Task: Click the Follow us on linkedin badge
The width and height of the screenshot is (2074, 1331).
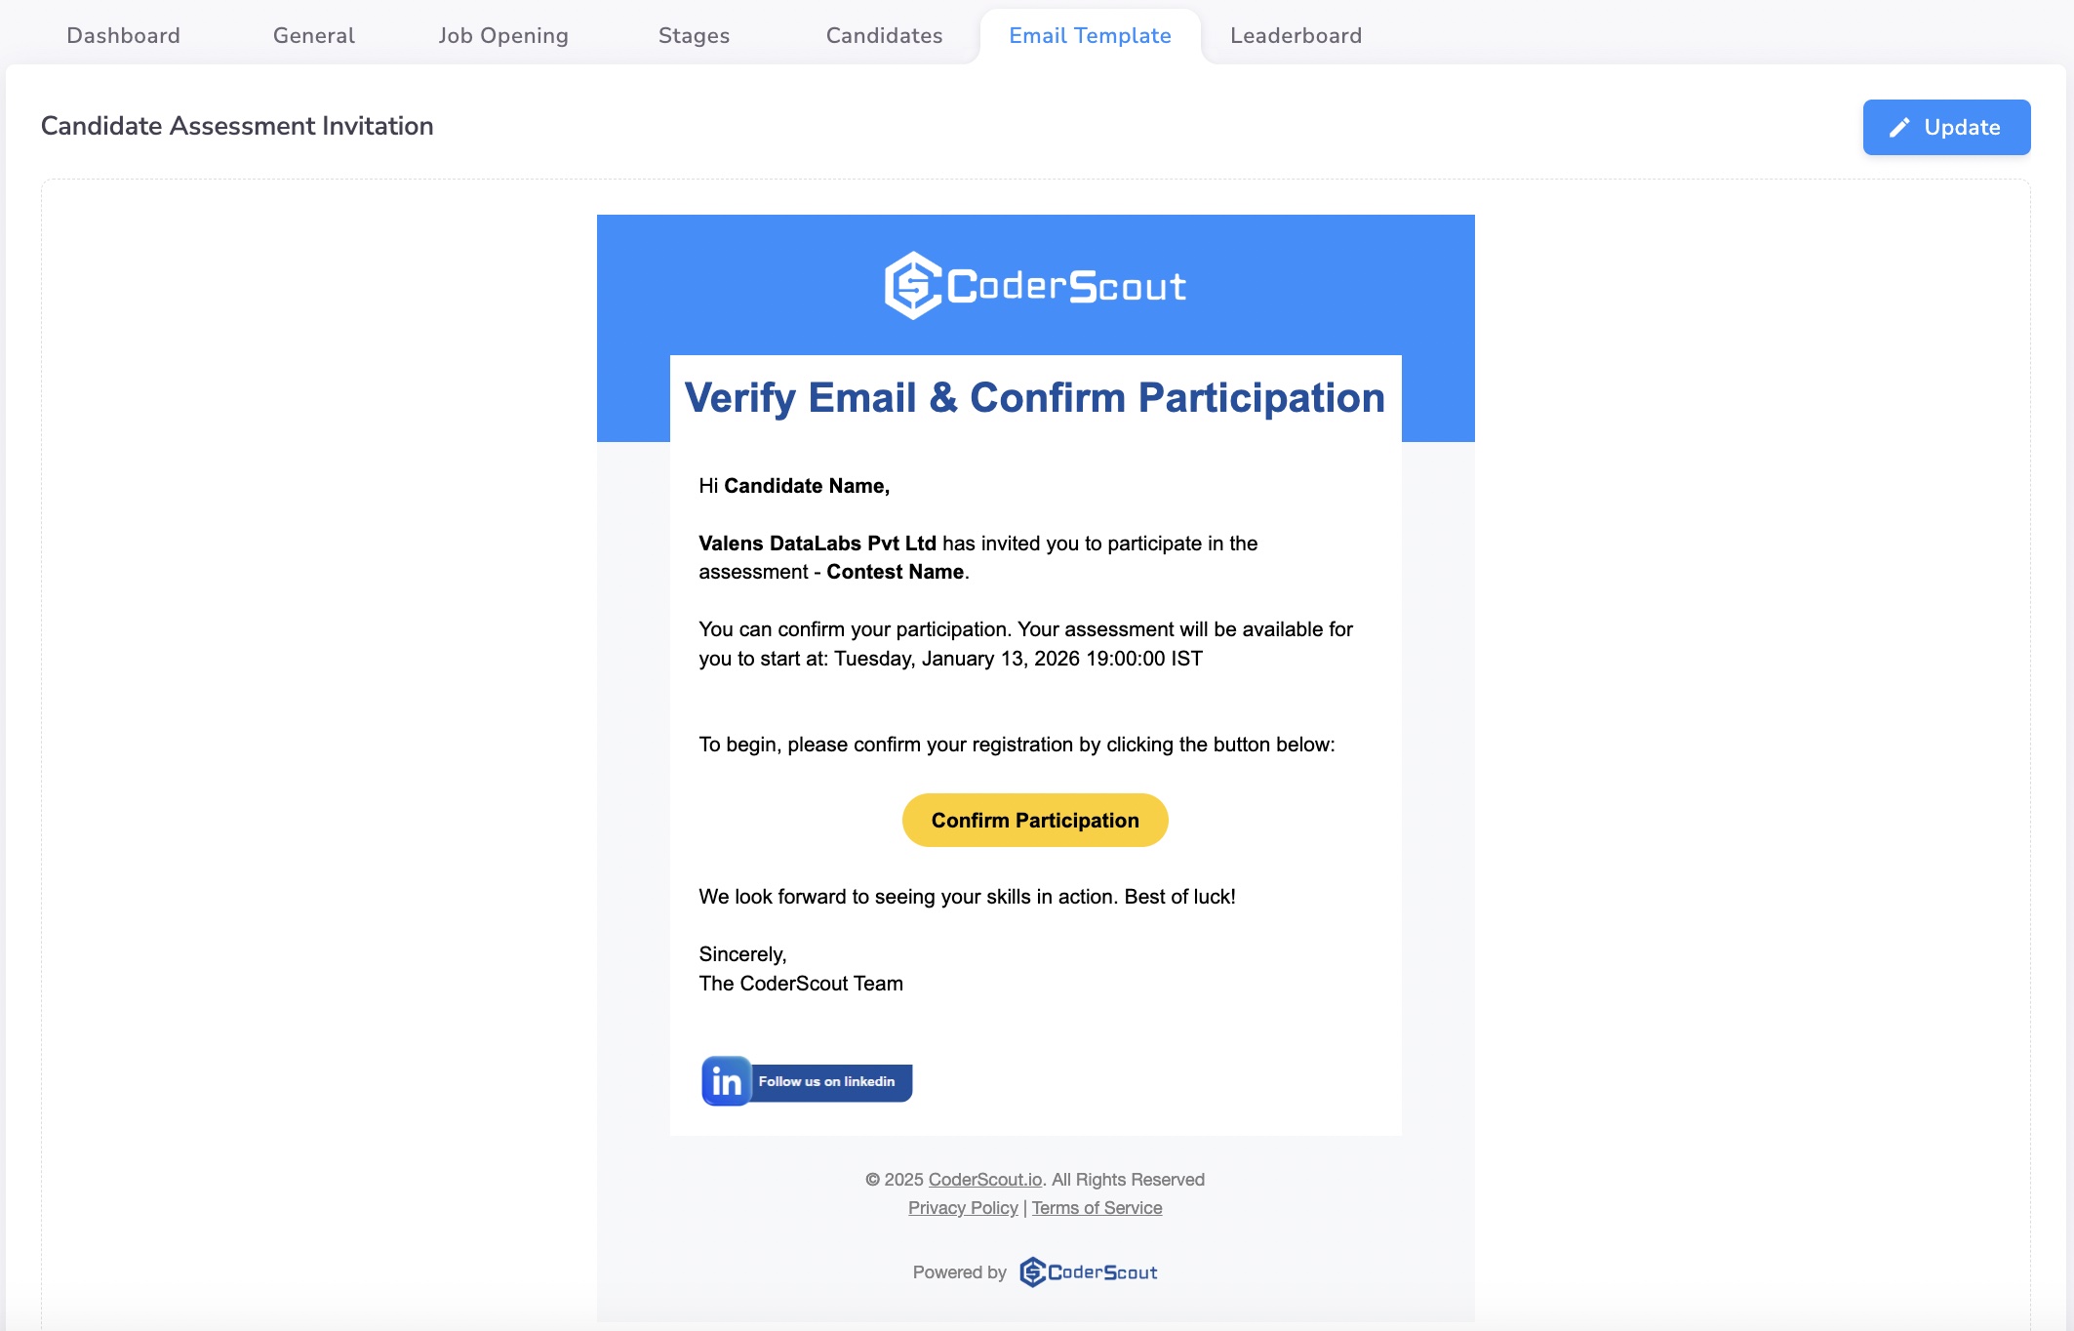Action: click(827, 1081)
